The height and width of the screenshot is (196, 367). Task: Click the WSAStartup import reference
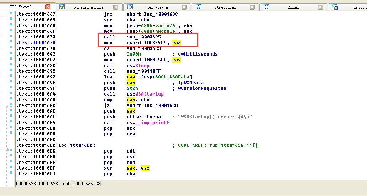150,94
